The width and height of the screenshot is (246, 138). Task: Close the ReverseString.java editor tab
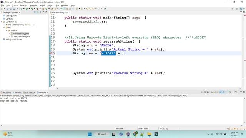(x=70, y=13)
